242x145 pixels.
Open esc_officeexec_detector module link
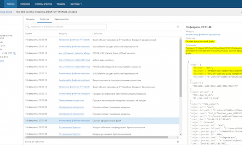[74, 53]
